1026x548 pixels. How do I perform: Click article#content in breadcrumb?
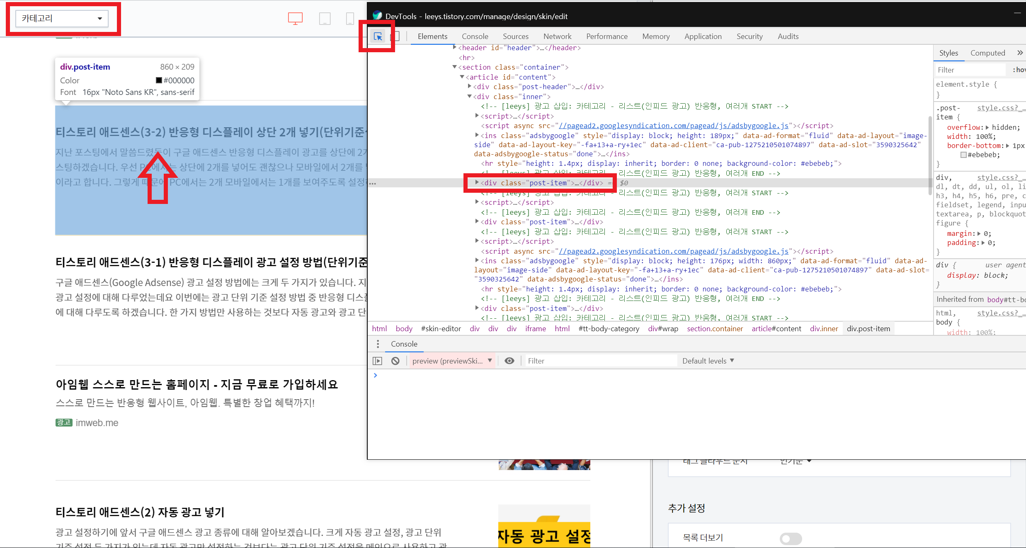(x=776, y=329)
